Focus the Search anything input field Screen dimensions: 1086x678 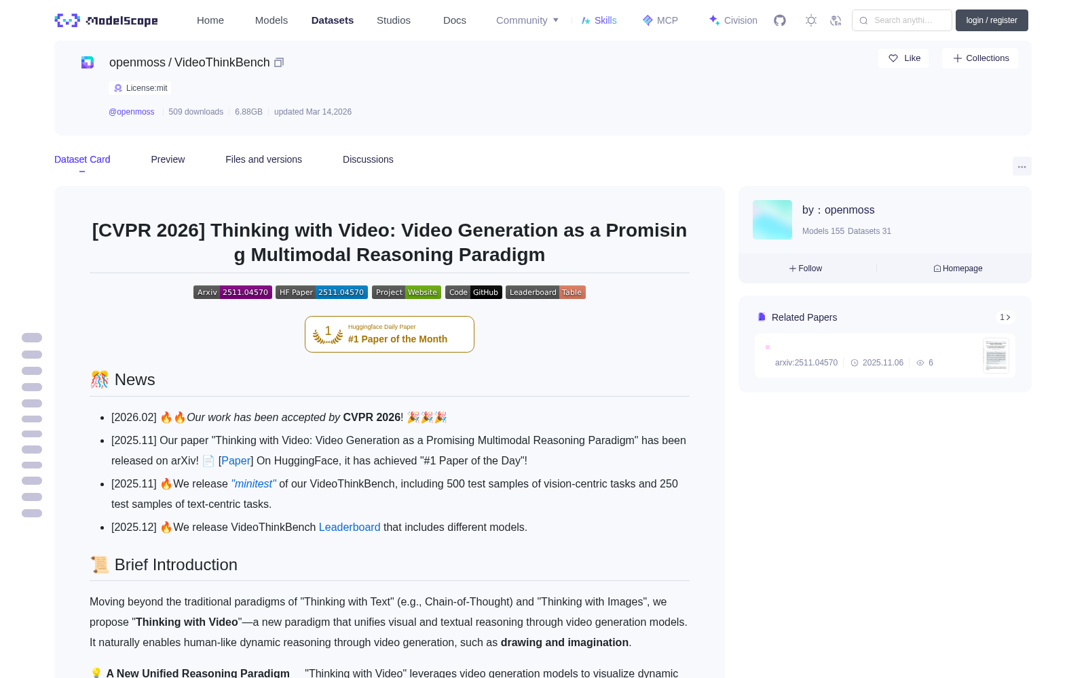coord(902,20)
